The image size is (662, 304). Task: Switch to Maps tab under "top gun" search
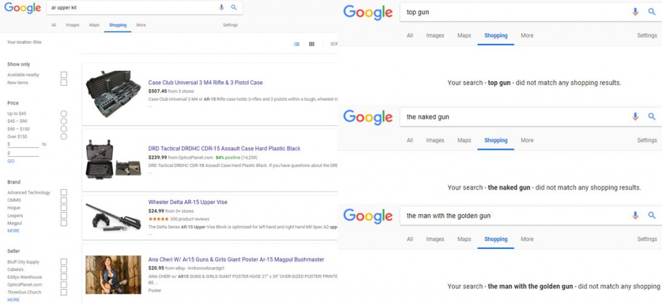(x=464, y=35)
